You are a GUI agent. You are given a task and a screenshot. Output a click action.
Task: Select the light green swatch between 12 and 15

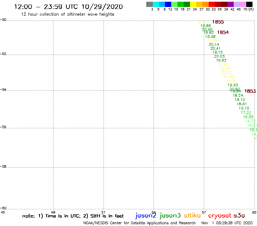tap(174, 4)
